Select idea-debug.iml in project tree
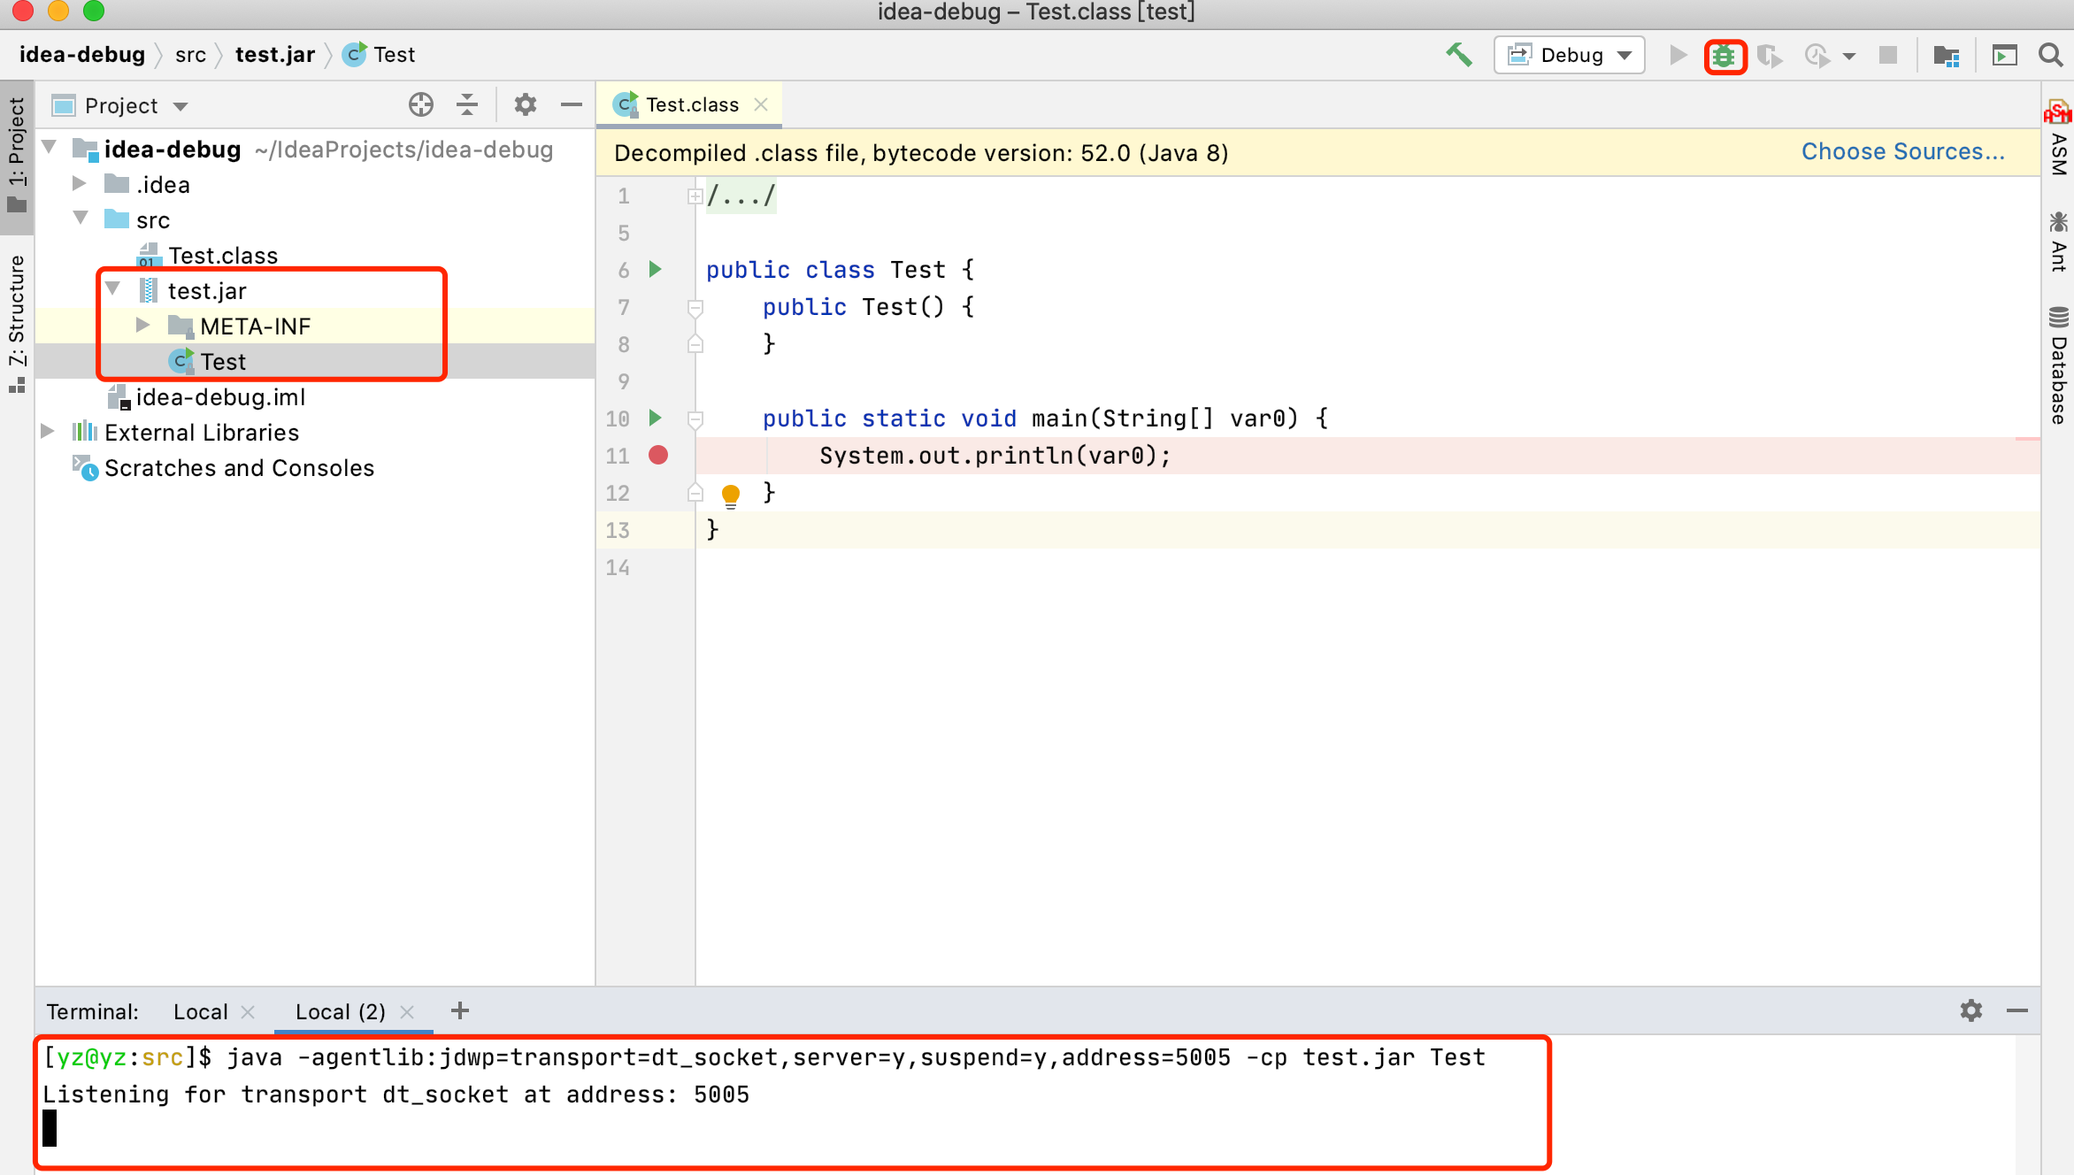 [x=220, y=397]
